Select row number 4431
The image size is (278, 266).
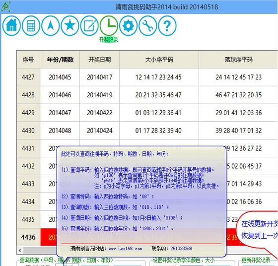click(x=28, y=148)
